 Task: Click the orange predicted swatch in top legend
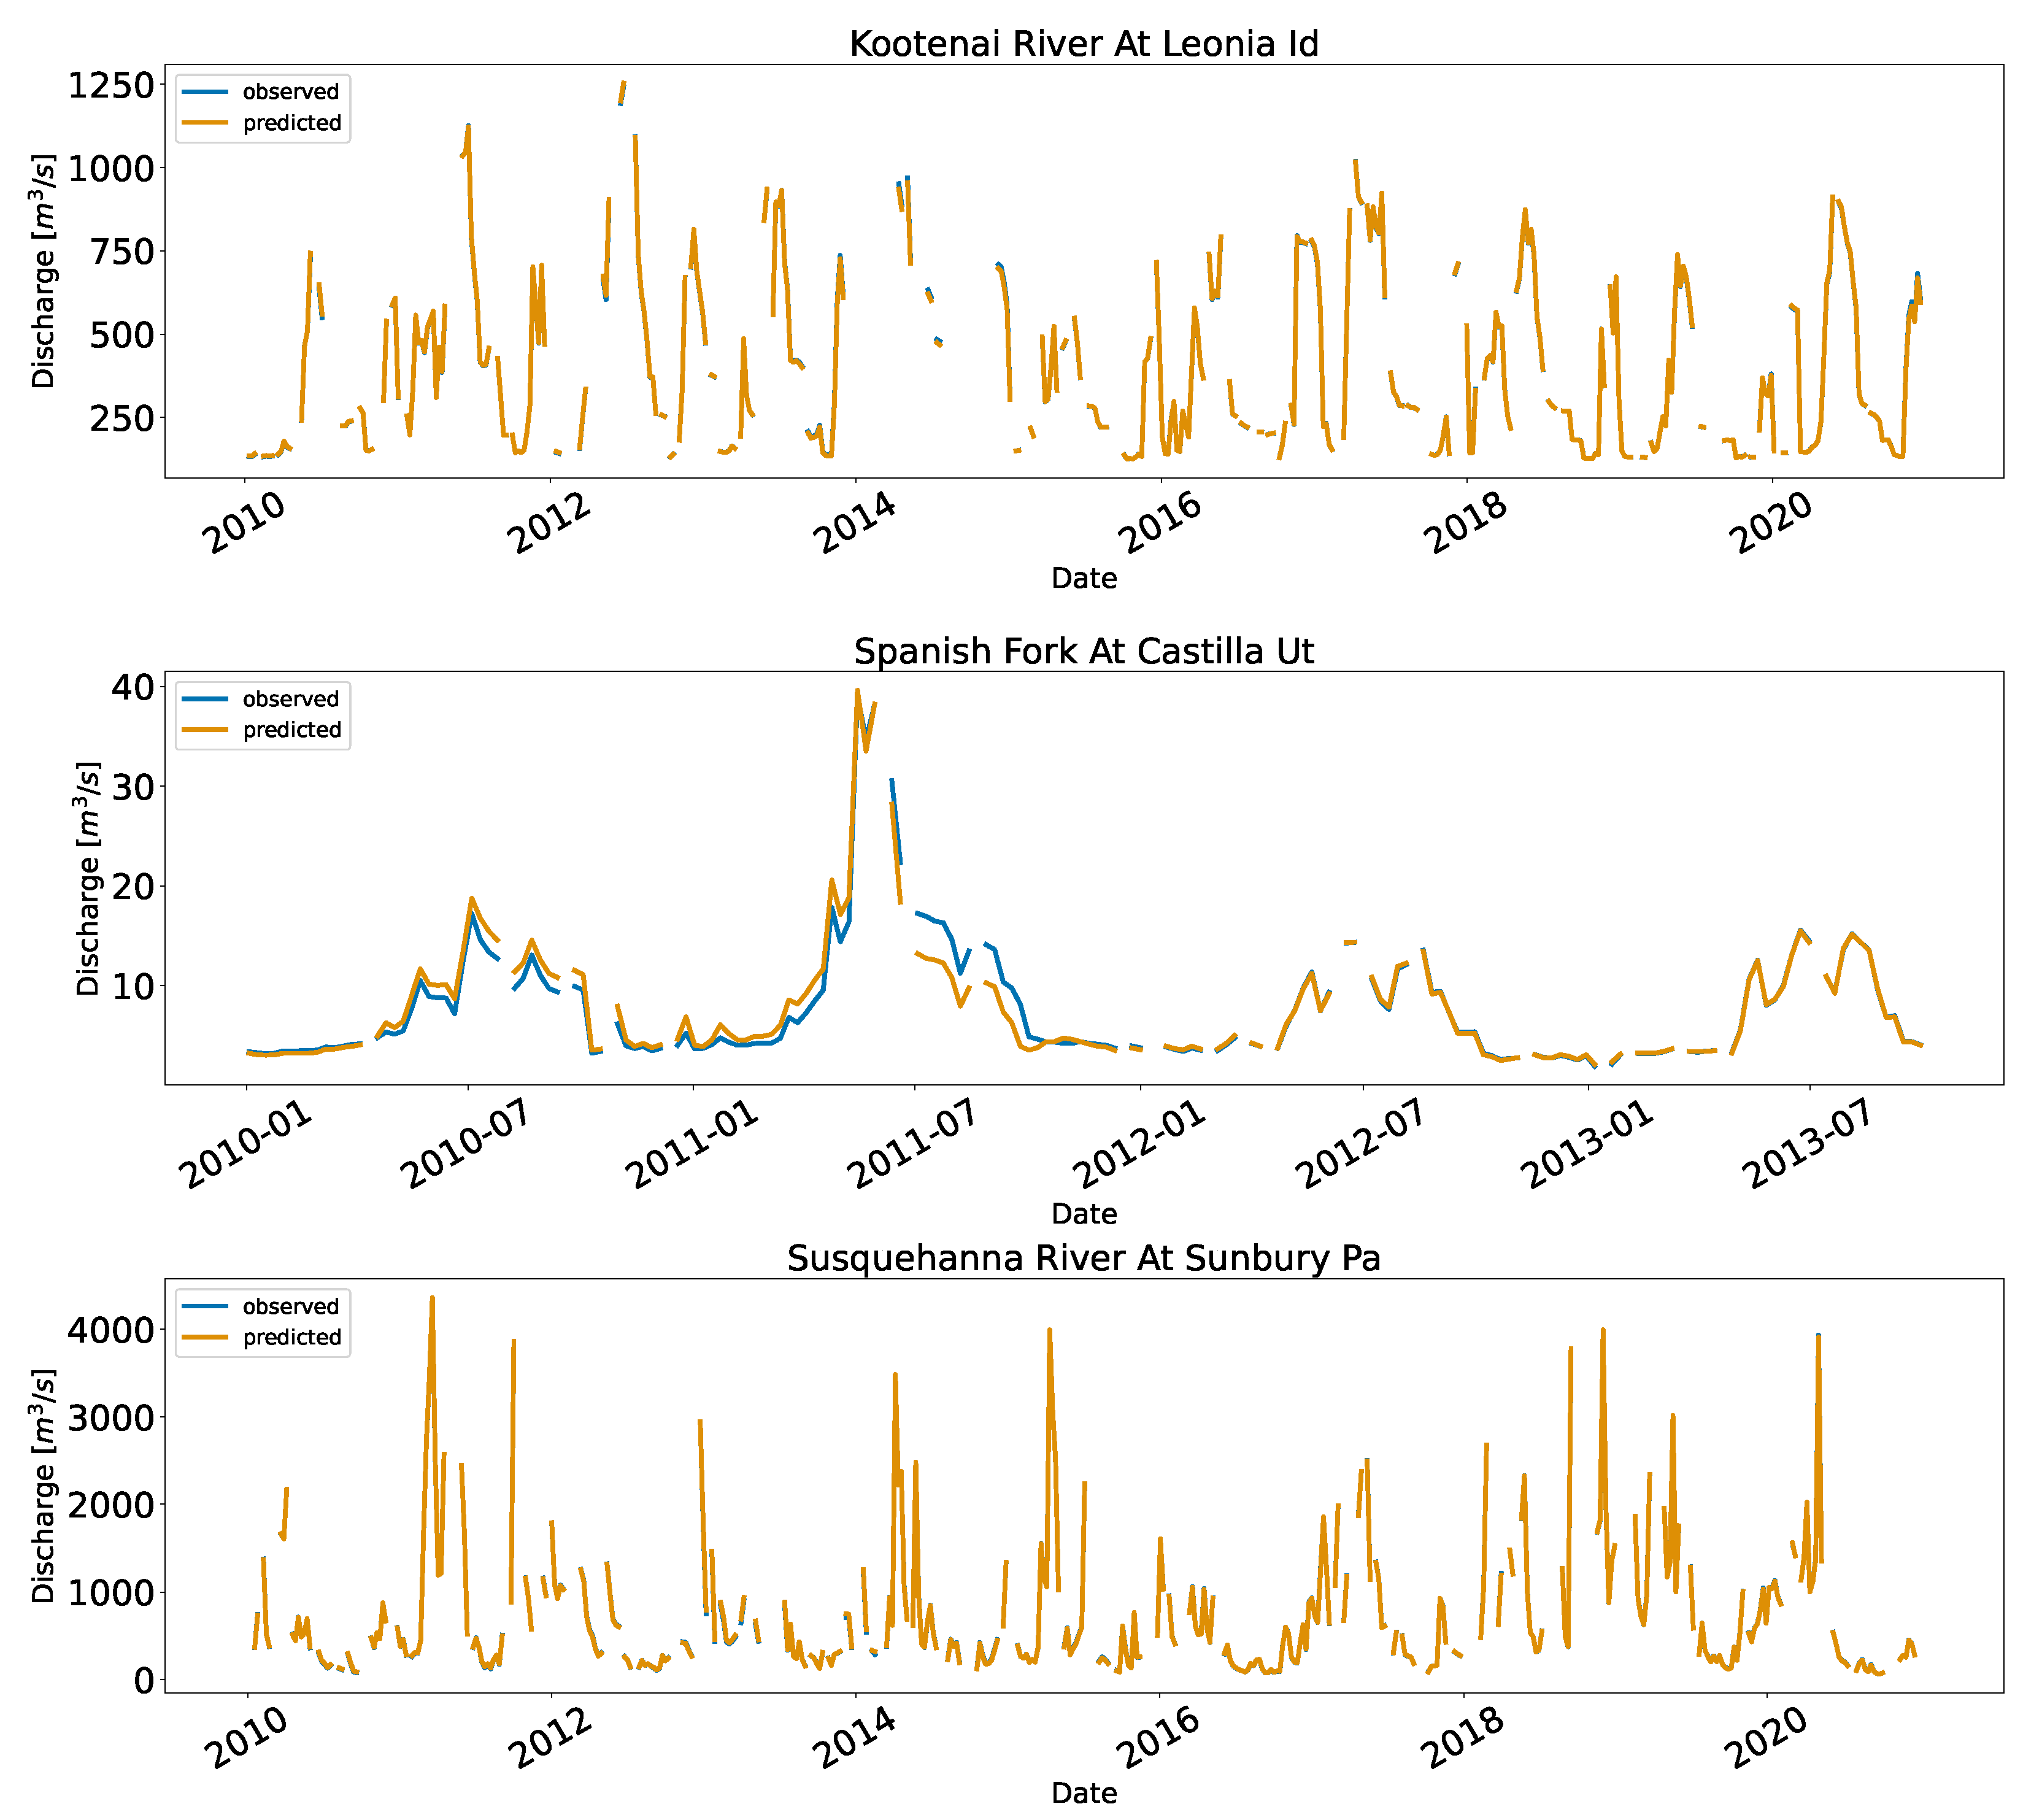coord(205,123)
